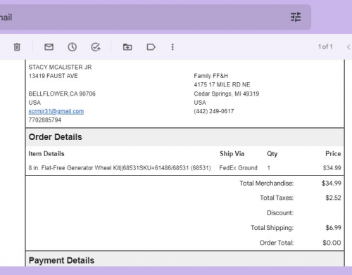Open the More options three-dot menu
352x275 pixels.
click(x=172, y=47)
